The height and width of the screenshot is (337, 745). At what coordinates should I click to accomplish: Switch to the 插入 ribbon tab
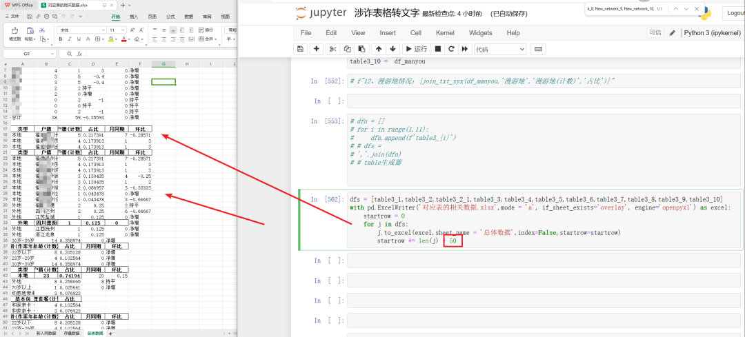click(x=134, y=16)
